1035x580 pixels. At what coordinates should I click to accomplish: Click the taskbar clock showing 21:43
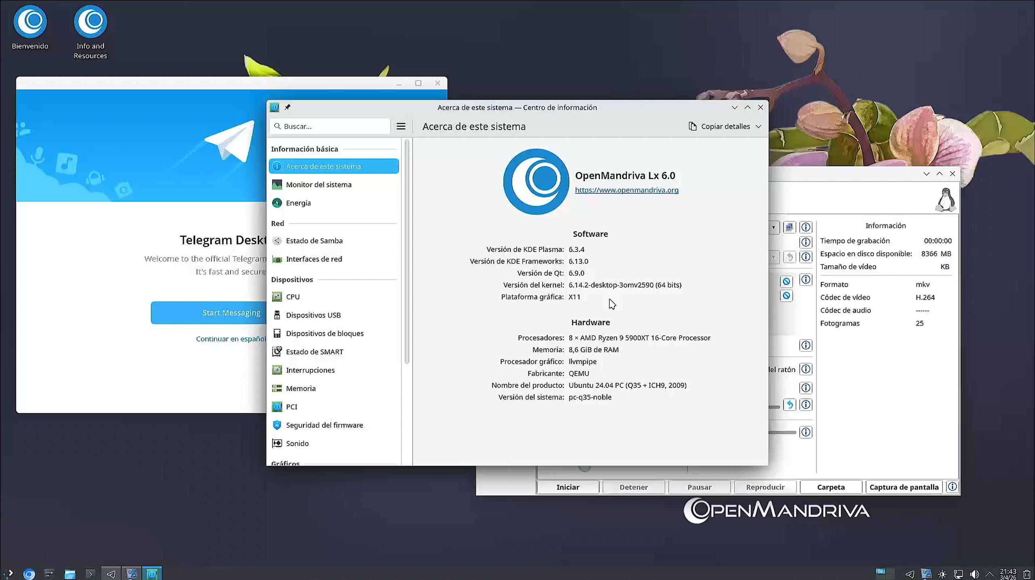(1008, 574)
